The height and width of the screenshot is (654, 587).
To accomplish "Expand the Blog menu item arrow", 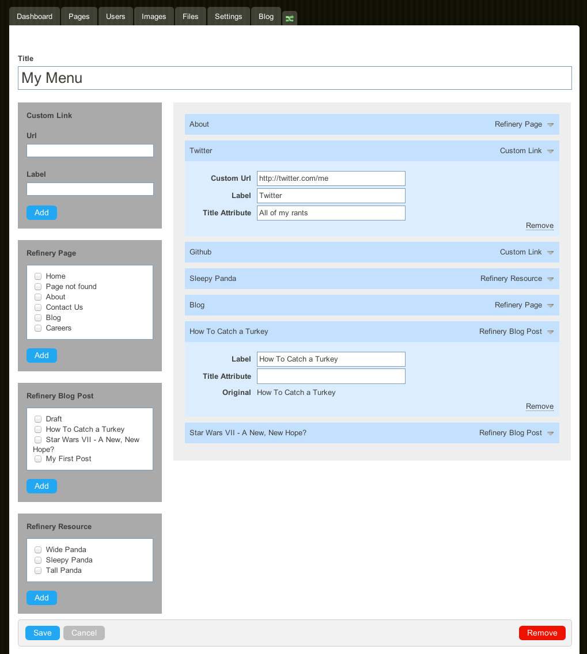I will click(550, 306).
